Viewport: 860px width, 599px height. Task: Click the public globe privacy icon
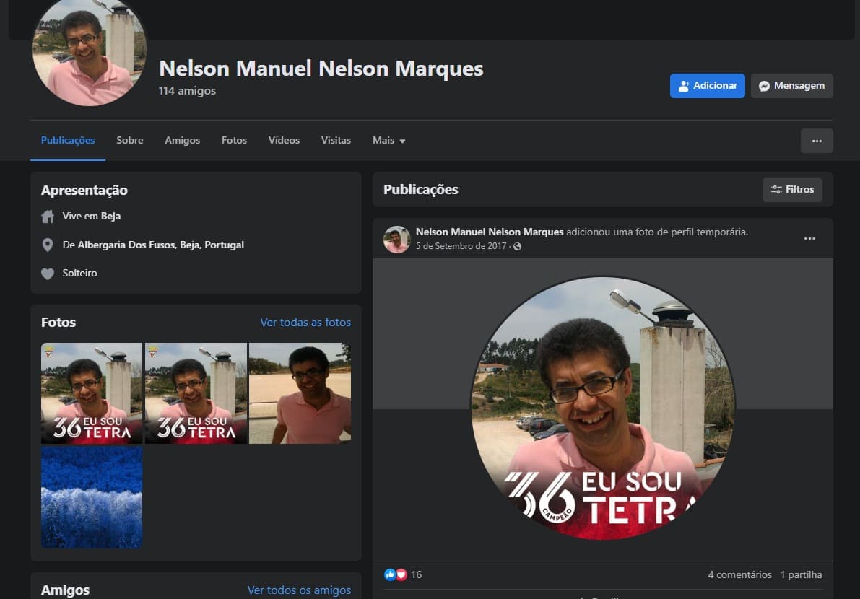point(517,247)
